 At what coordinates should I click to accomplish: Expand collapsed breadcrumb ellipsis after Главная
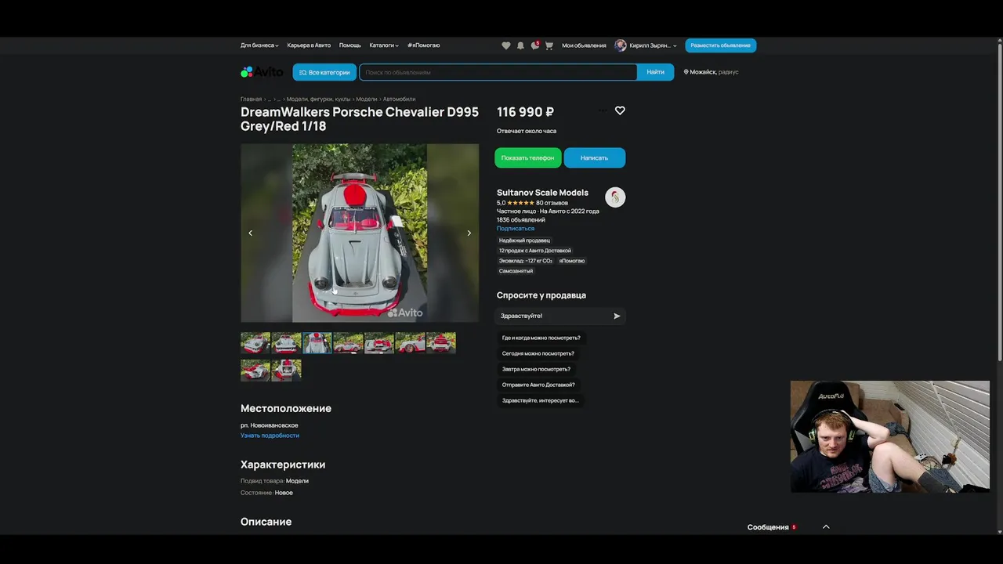click(x=270, y=99)
